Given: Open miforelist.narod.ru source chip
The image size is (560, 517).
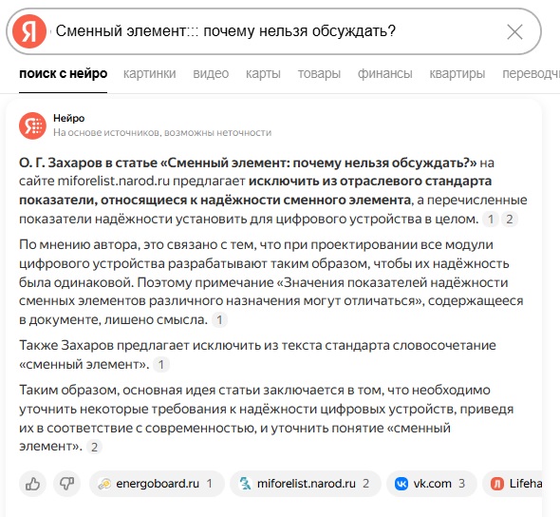Looking at the screenshot, I should coord(306,484).
